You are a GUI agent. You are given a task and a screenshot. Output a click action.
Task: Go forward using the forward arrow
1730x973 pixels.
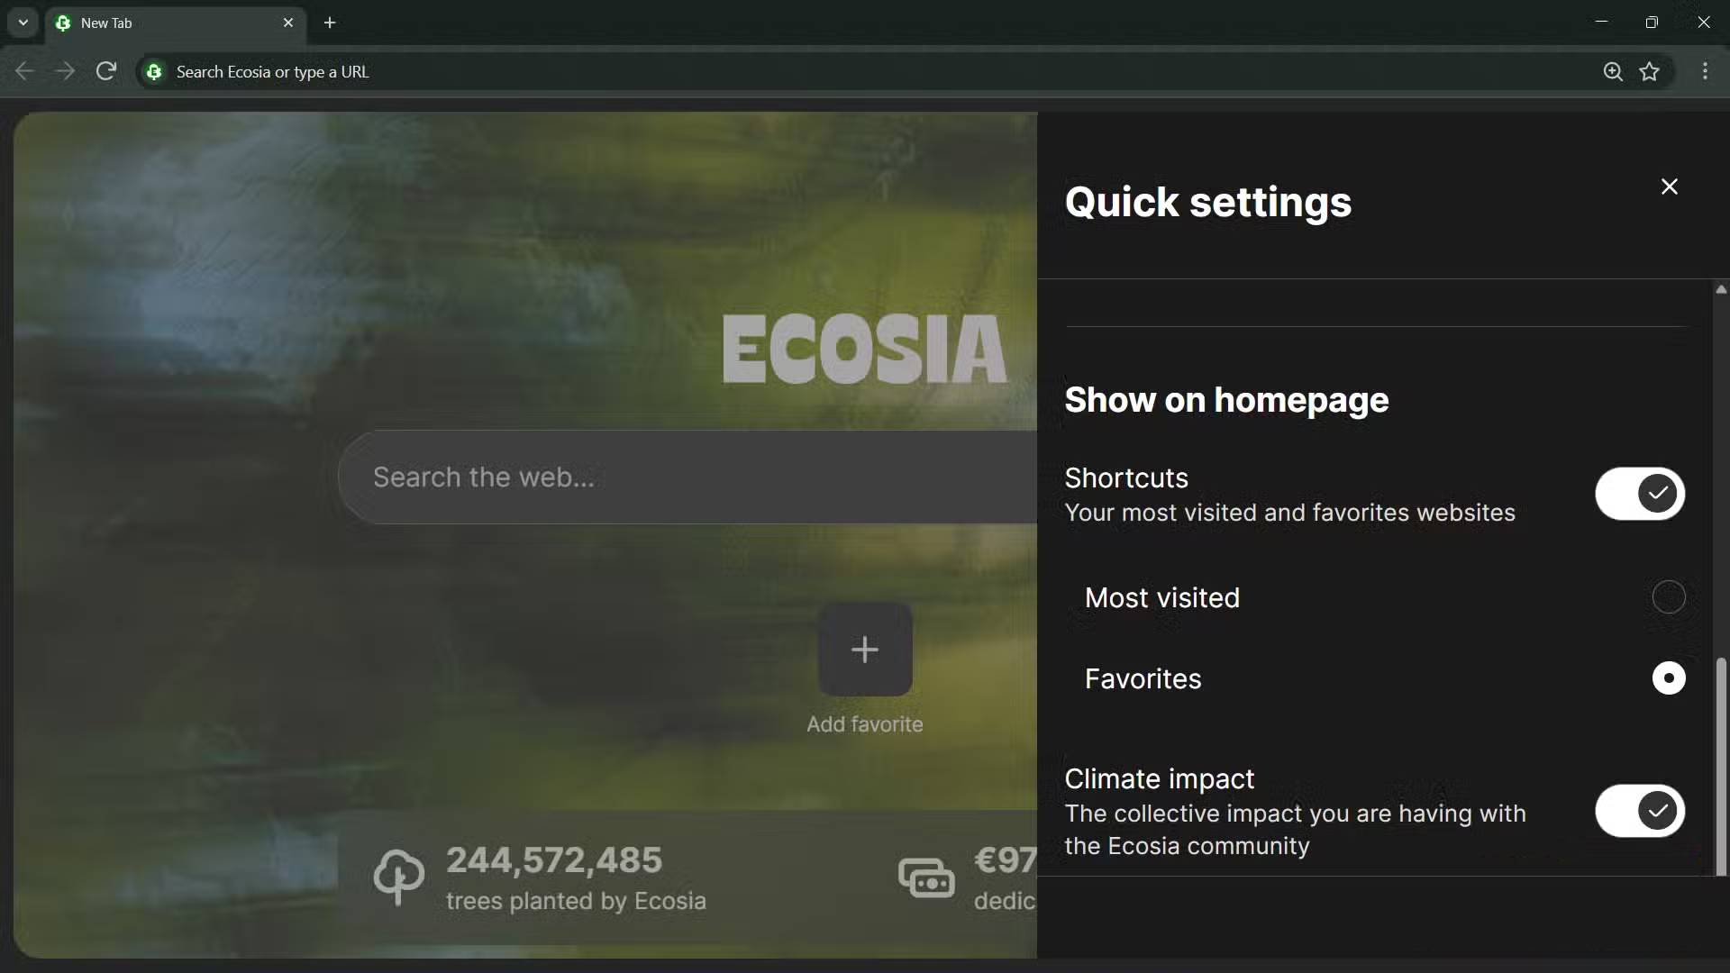point(65,71)
